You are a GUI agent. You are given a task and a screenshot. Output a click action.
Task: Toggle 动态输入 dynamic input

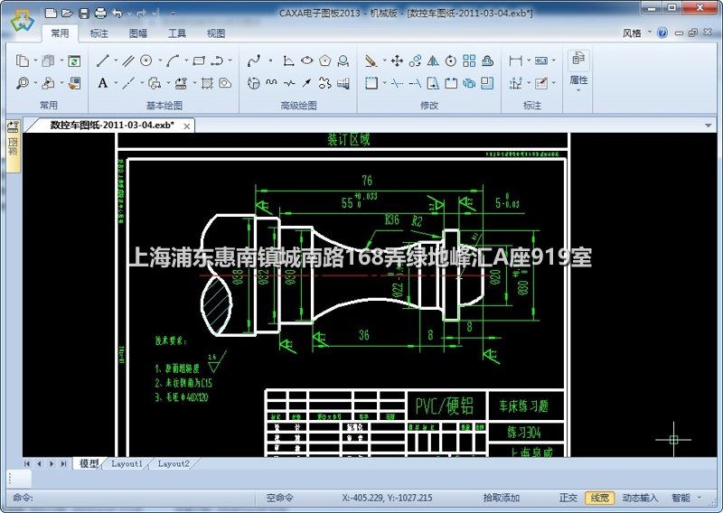pos(640,498)
